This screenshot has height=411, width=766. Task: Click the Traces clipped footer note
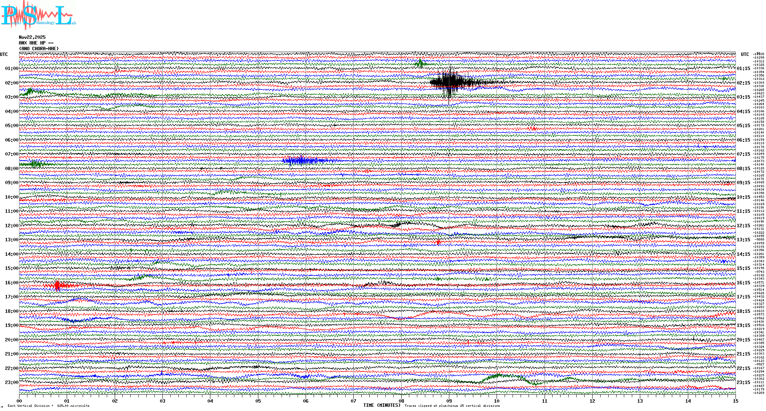tap(452, 406)
